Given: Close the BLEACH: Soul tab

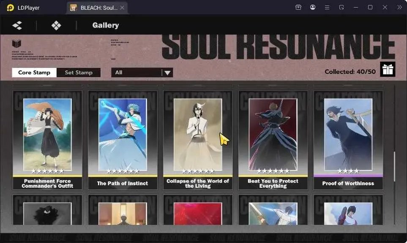Looking at the screenshot, I should pos(122,8).
